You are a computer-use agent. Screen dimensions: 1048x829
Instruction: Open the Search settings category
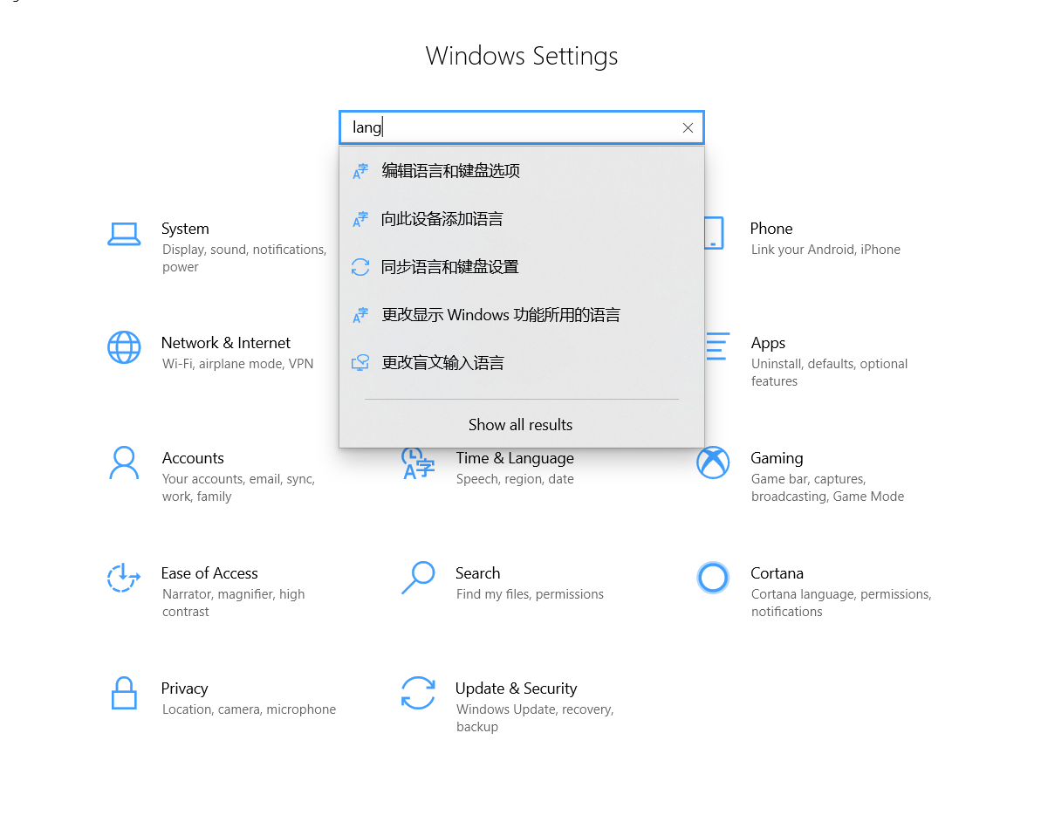coord(478,573)
